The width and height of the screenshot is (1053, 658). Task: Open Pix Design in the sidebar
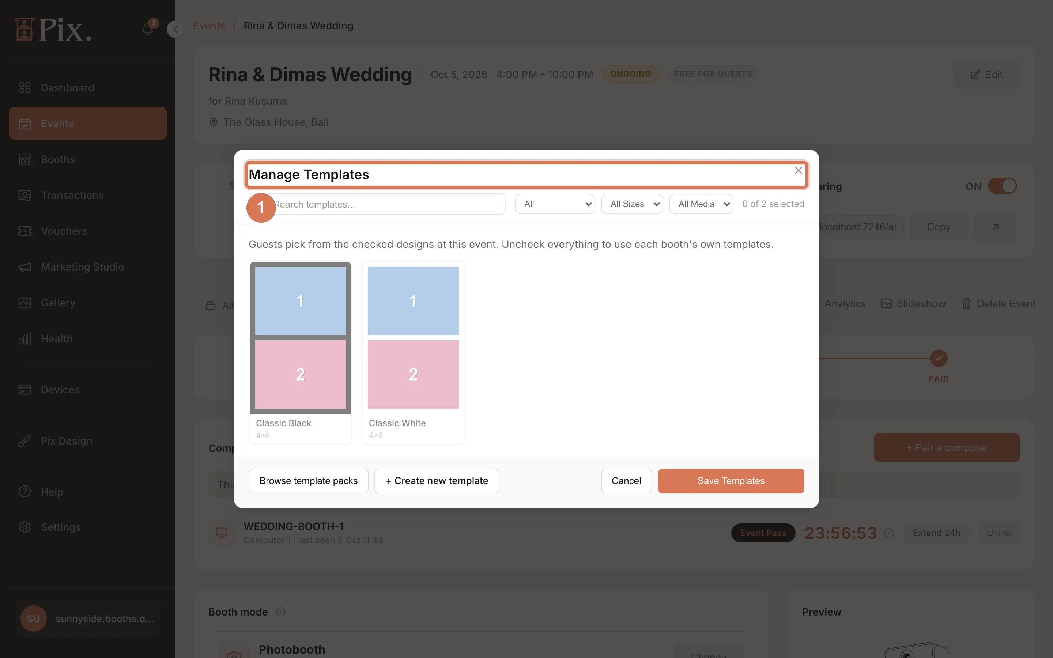click(x=87, y=441)
